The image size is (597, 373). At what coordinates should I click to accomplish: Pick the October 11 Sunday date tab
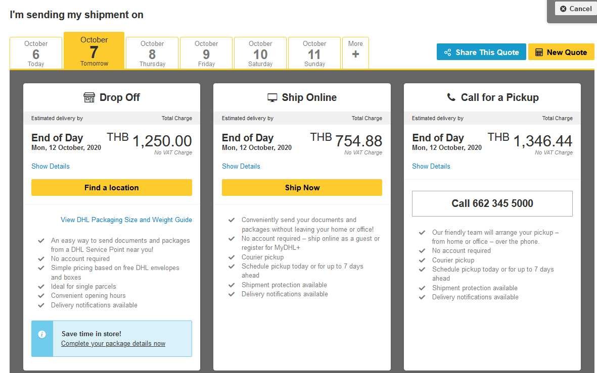(x=314, y=53)
